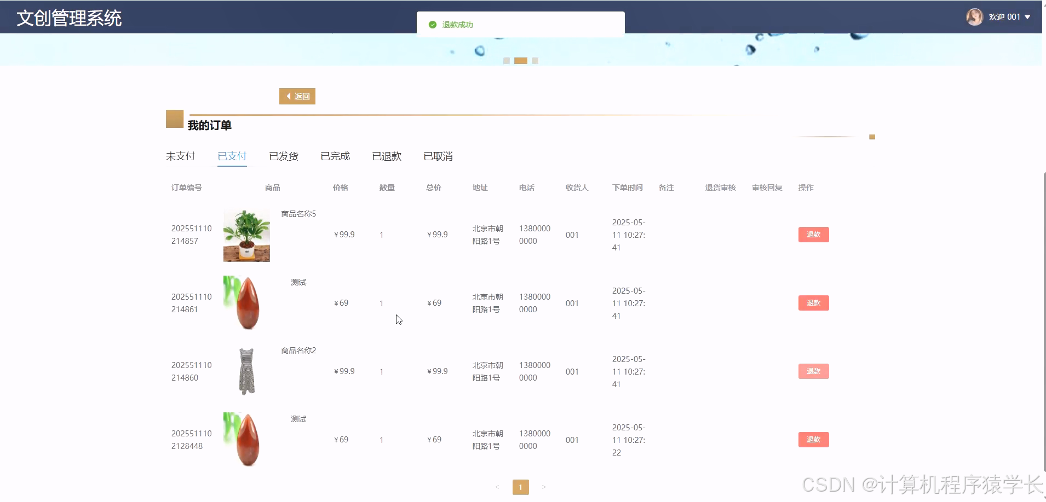Select the active middle carousel indicator

(521, 61)
